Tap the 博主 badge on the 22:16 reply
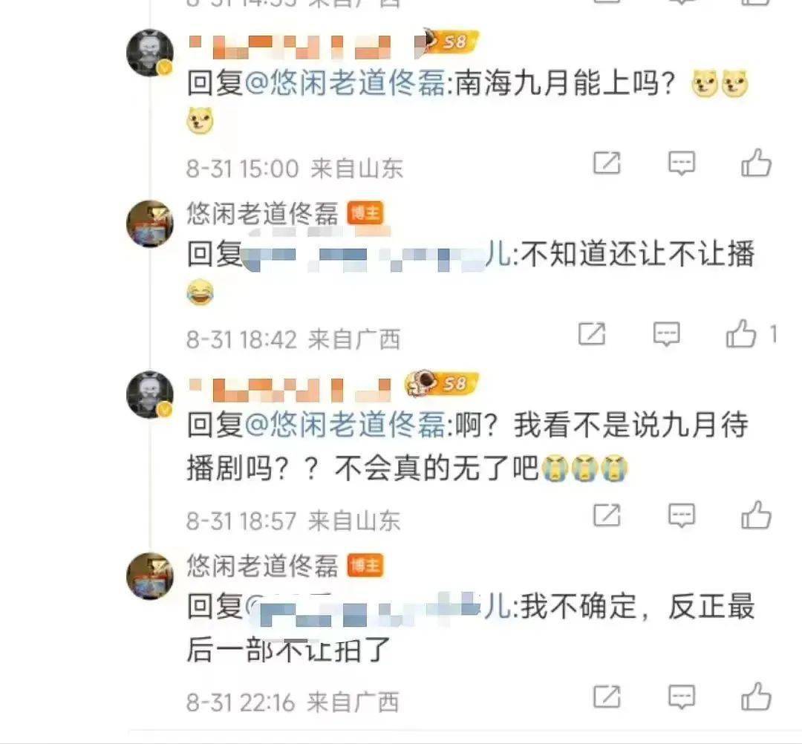Screen dimensions: 802x744 365,566
